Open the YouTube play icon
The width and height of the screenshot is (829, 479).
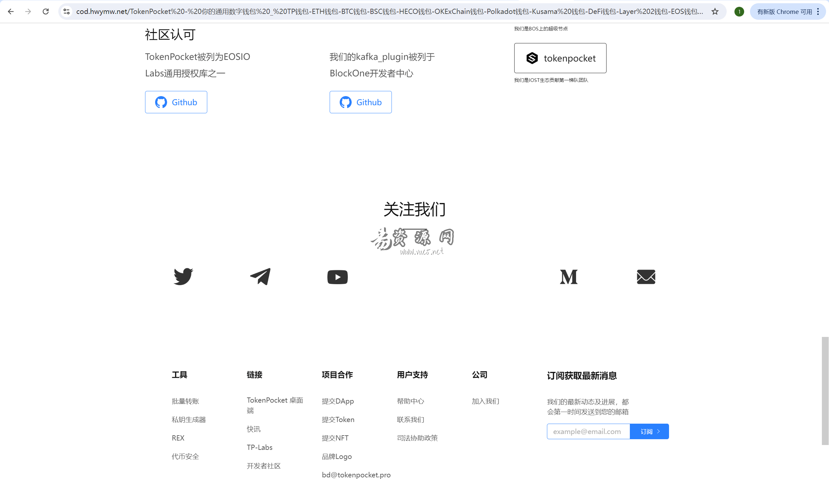coord(337,277)
